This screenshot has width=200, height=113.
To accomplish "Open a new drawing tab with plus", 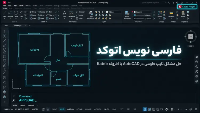I will [x=30, y=25].
